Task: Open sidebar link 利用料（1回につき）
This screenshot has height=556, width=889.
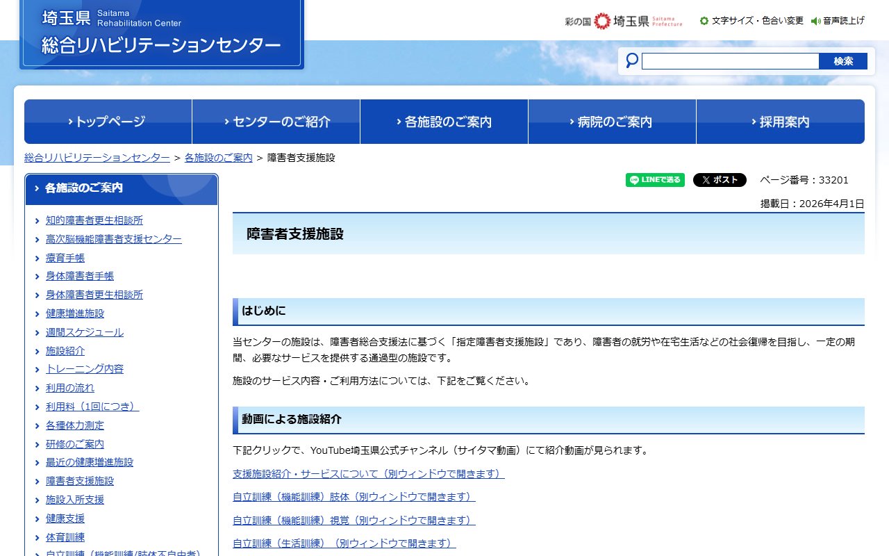Action: click(x=92, y=407)
